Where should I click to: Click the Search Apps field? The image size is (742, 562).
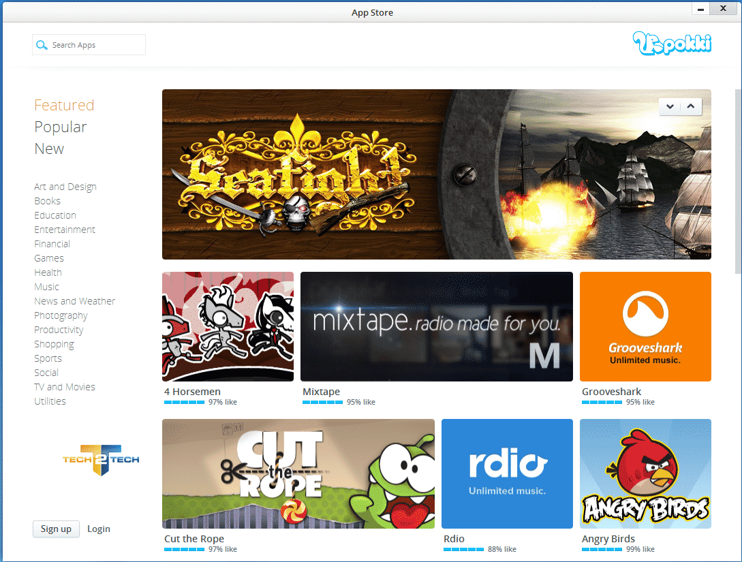click(x=89, y=44)
